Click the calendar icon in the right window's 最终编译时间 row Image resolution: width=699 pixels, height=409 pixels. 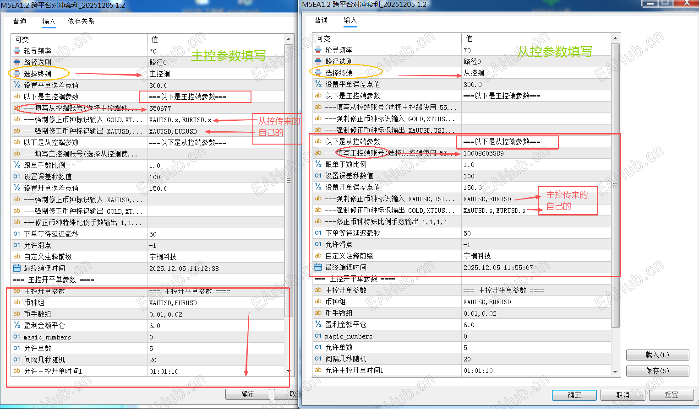(318, 267)
